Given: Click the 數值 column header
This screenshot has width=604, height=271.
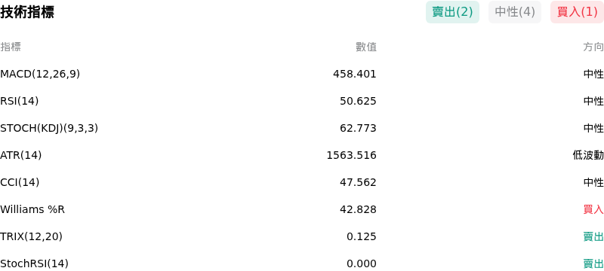Looking at the screenshot, I should (366, 47).
